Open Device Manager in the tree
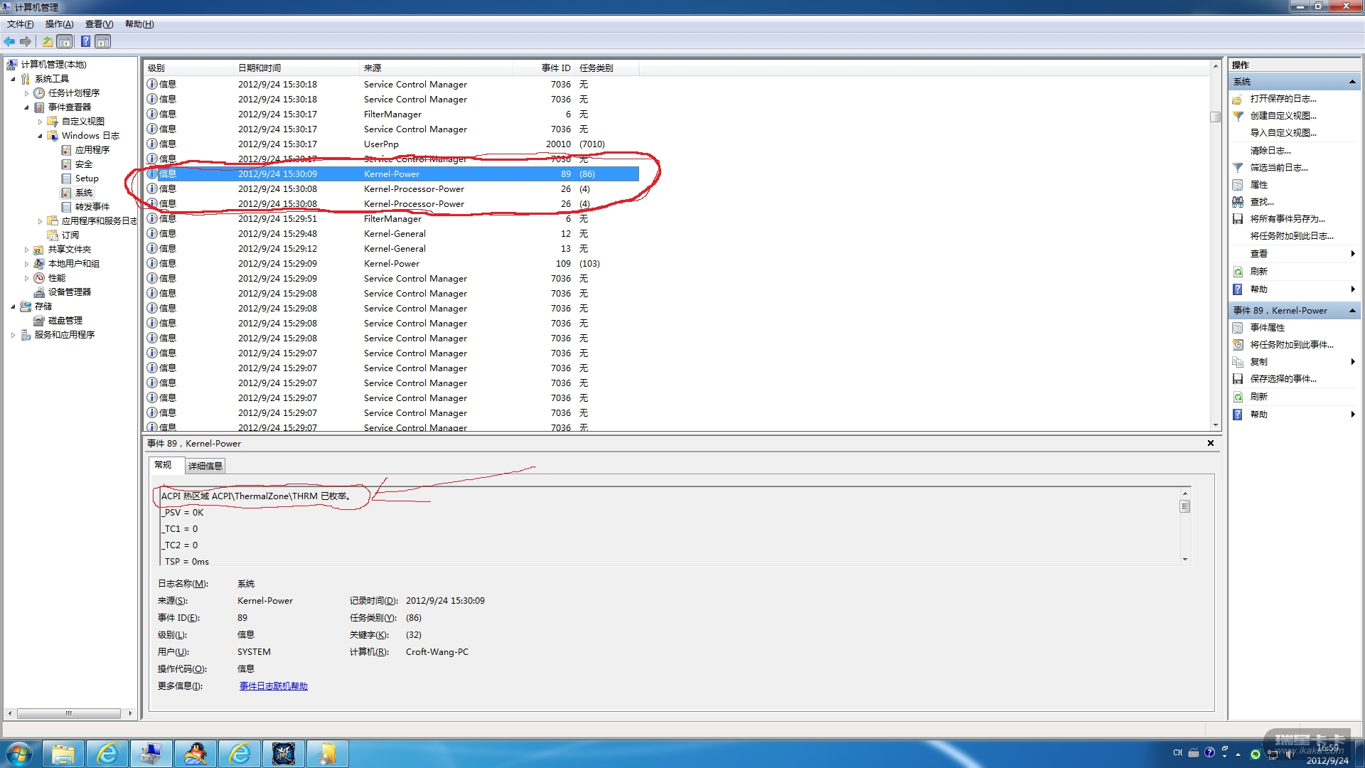1365x768 pixels. [69, 292]
